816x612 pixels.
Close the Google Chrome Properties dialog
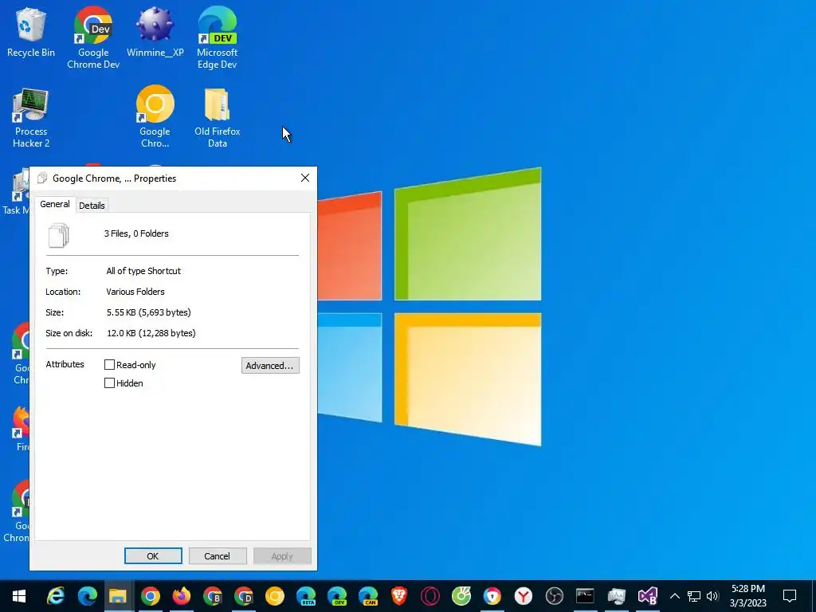pos(305,178)
